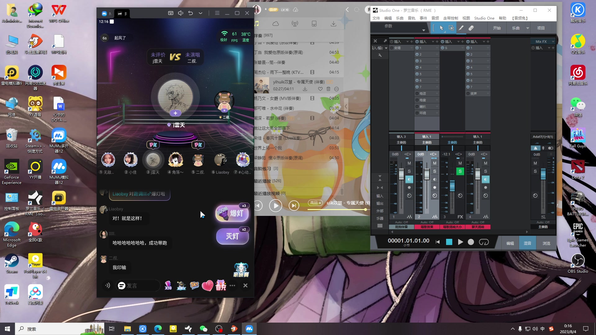Play next track in Kugou player
Image resolution: width=596 pixels, height=335 pixels.
point(294,205)
